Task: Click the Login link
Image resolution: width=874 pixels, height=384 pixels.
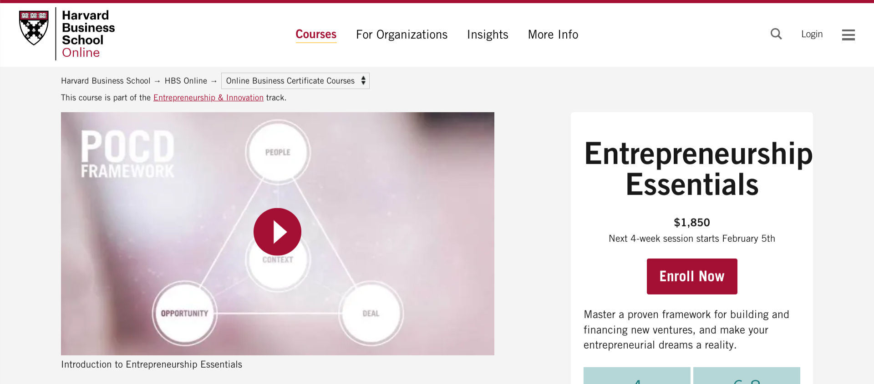Action: point(812,34)
